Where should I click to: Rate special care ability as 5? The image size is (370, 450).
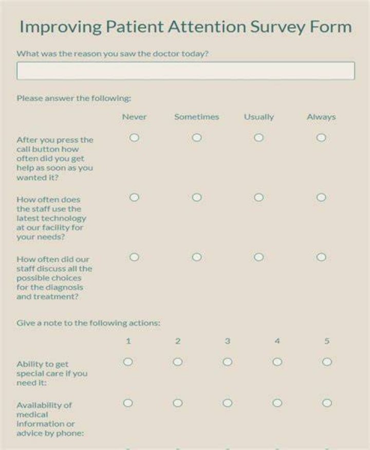point(327,362)
